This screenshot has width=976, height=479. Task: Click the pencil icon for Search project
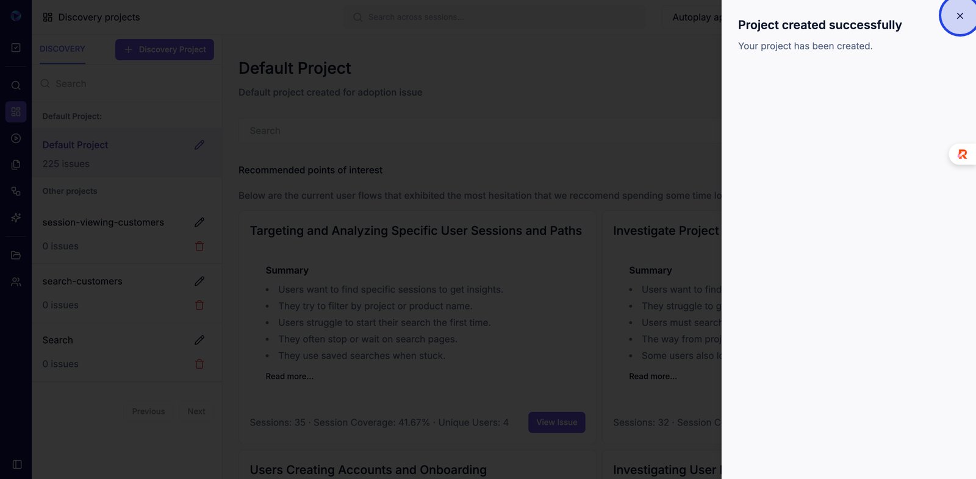199,340
